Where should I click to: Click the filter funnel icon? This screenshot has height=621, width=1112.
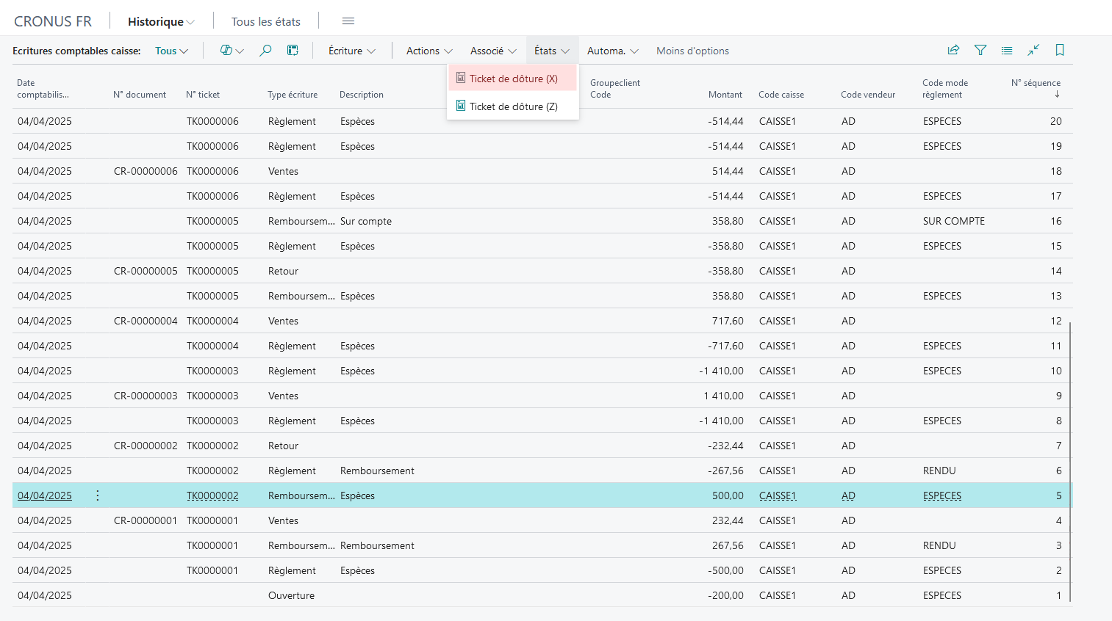point(980,50)
